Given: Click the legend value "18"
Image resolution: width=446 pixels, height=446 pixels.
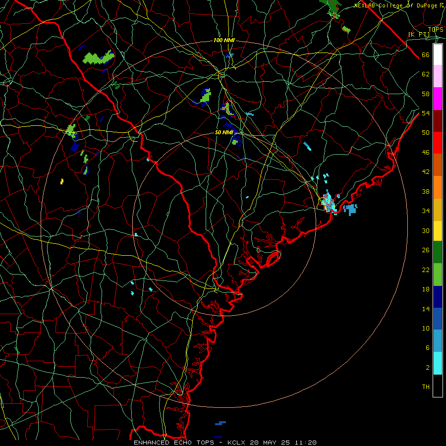Looking at the screenshot, I should [426, 289].
